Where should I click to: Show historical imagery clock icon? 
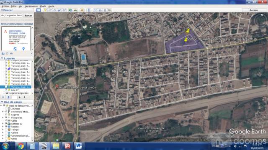click(70, 10)
